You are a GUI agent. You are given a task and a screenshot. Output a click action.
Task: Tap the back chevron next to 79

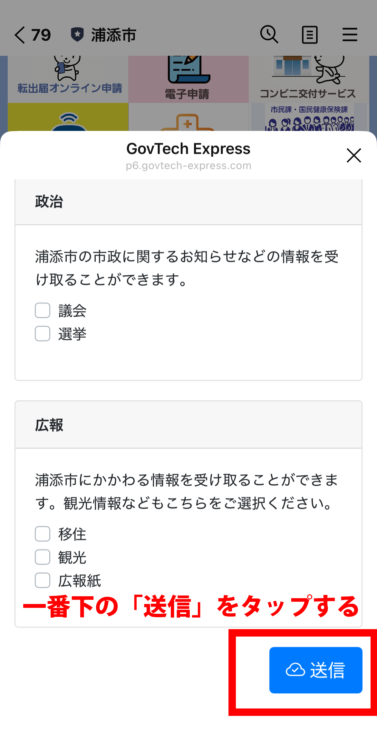pyautogui.click(x=20, y=35)
